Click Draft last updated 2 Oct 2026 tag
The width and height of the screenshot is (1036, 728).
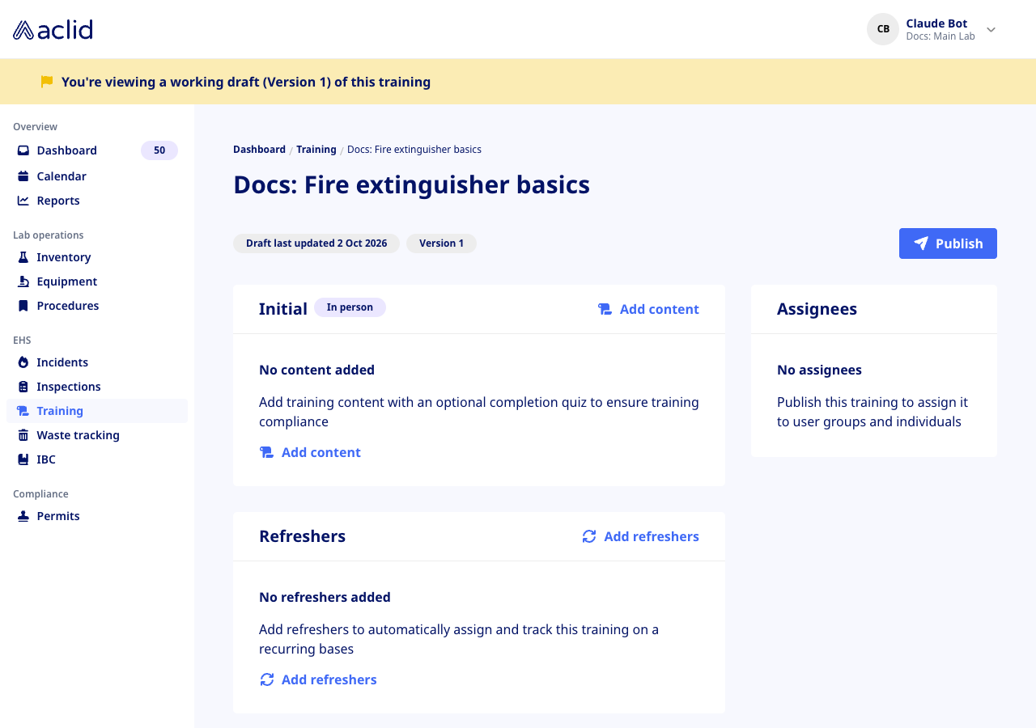point(316,243)
